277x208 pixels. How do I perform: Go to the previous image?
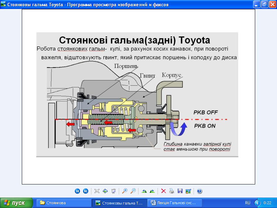[77, 191]
